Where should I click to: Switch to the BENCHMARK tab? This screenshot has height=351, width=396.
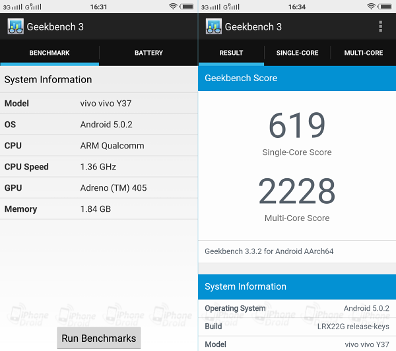coord(49,53)
